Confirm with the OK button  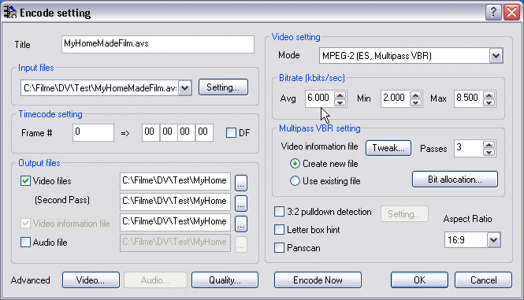(419, 280)
